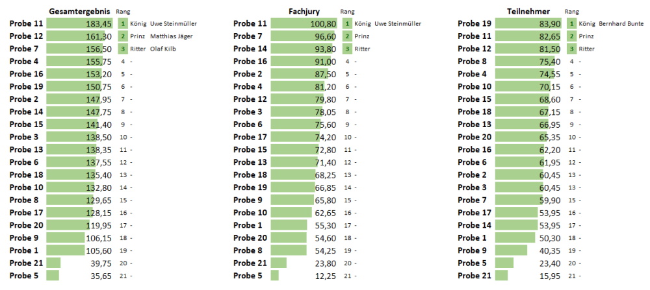This screenshot has width=650, height=290.
Task: Select the Fachjury column header
Action: click(x=304, y=11)
